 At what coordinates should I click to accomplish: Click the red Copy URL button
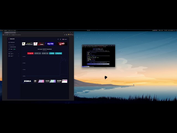tap(30, 53)
